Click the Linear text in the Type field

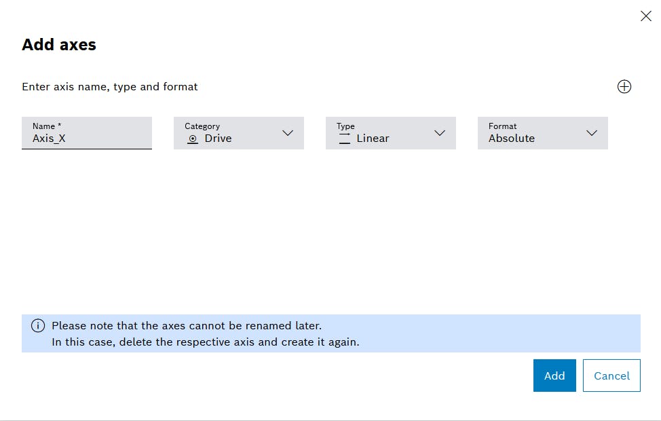click(x=373, y=139)
